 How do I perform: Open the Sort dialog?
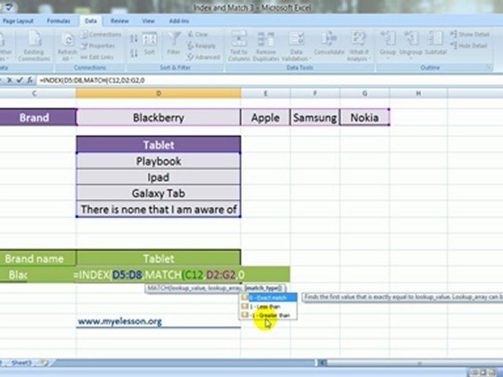(149, 43)
